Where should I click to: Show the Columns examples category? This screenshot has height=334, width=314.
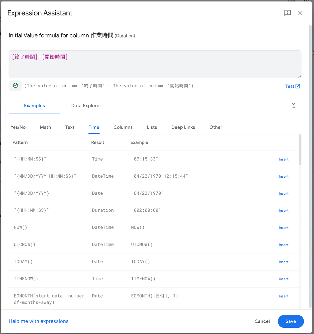123,127
